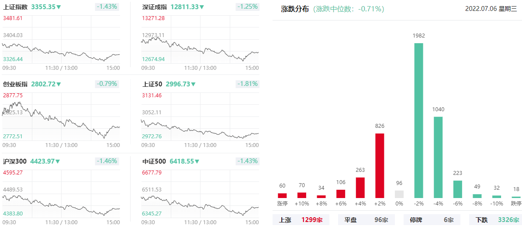Click the gray 0% bar
Viewport: 522px width, 229px height.
click(x=399, y=194)
